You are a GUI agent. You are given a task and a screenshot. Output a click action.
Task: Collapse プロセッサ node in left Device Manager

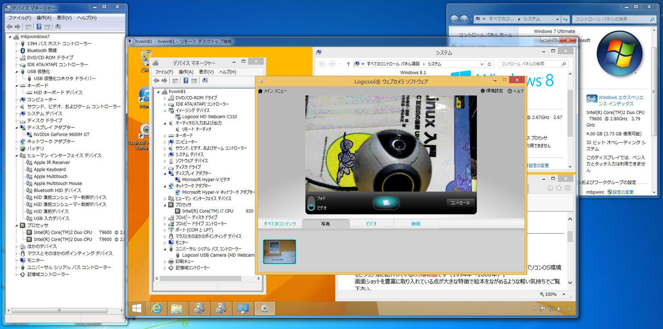(17, 225)
